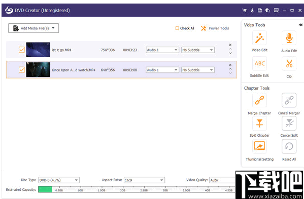Open audio dropdown for Once Upon A...d watch.MP4
The width and height of the screenshot is (304, 199).
pos(162,70)
